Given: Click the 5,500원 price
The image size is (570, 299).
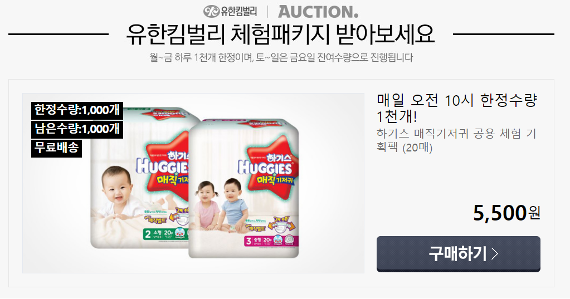Looking at the screenshot, I should pyautogui.click(x=506, y=213).
